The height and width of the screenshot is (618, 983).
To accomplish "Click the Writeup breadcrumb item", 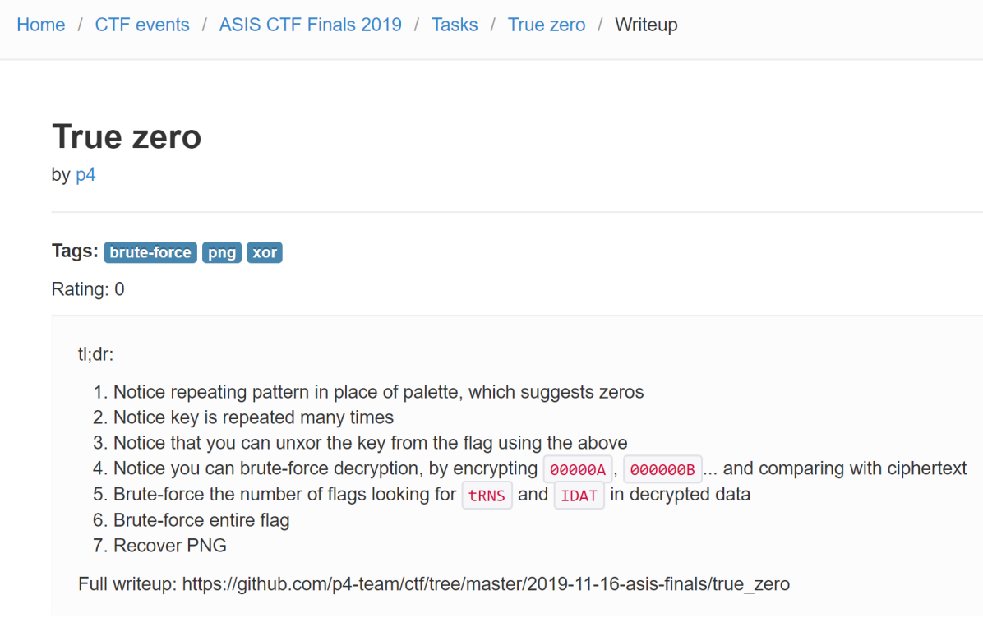I will tap(646, 25).
